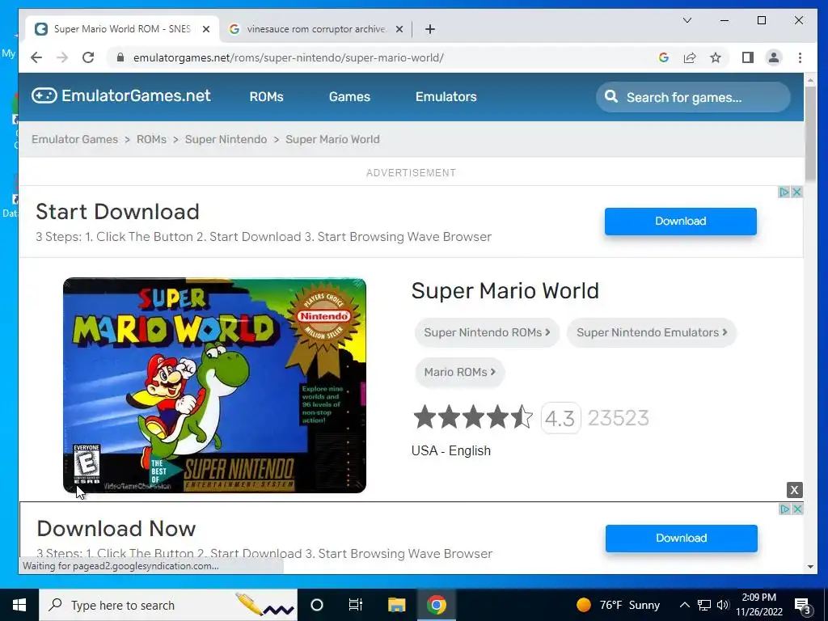This screenshot has height=621, width=828.
Task: Click Download in Start Download ad
Action: coord(681,222)
